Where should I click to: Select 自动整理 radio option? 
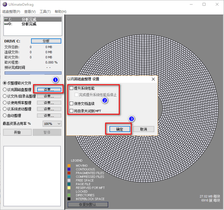pos(12,116)
